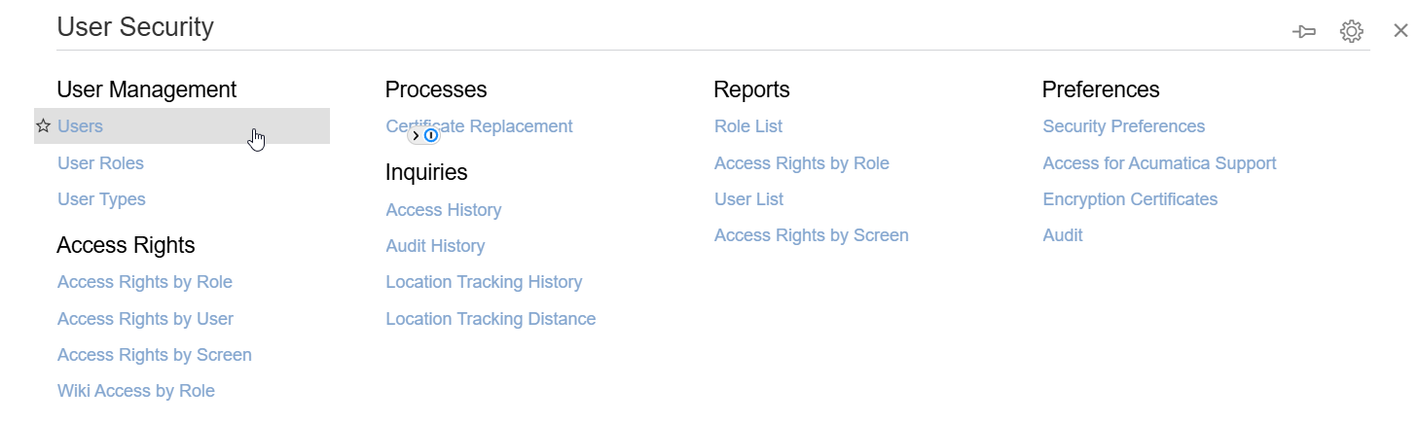Viewport: 1420px width, 424px height.
Task: Open Security Preferences
Action: [1123, 126]
